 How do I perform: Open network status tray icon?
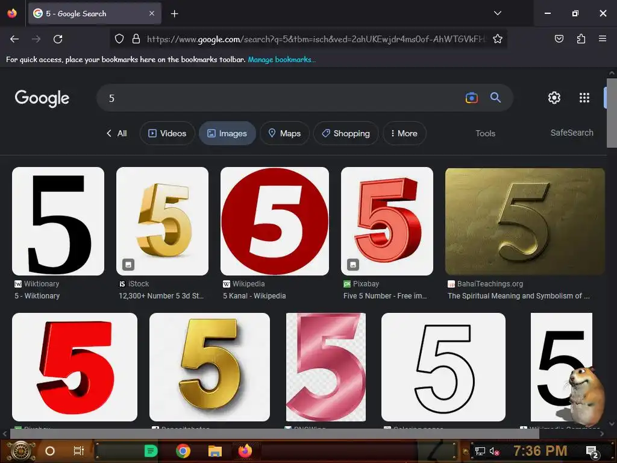(480, 451)
